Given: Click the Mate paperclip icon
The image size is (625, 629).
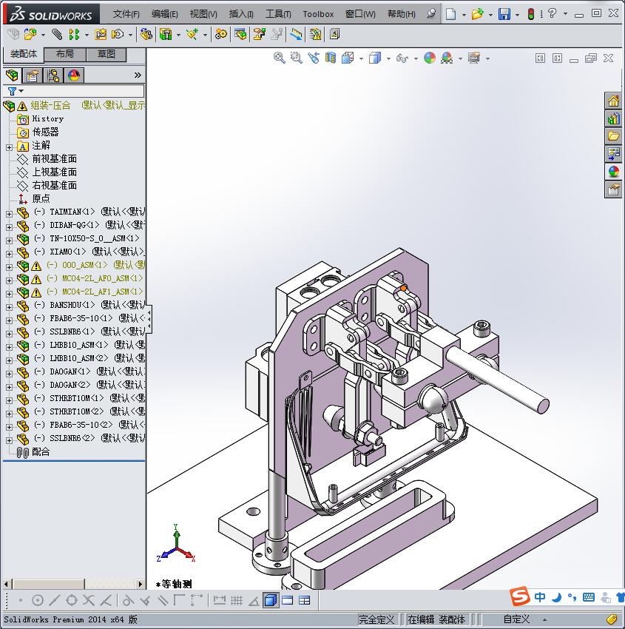Looking at the screenshot, I should 57,35.
